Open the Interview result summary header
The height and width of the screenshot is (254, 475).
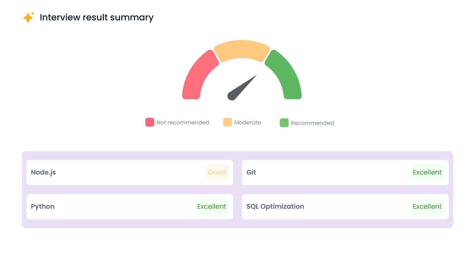(97, 17)
